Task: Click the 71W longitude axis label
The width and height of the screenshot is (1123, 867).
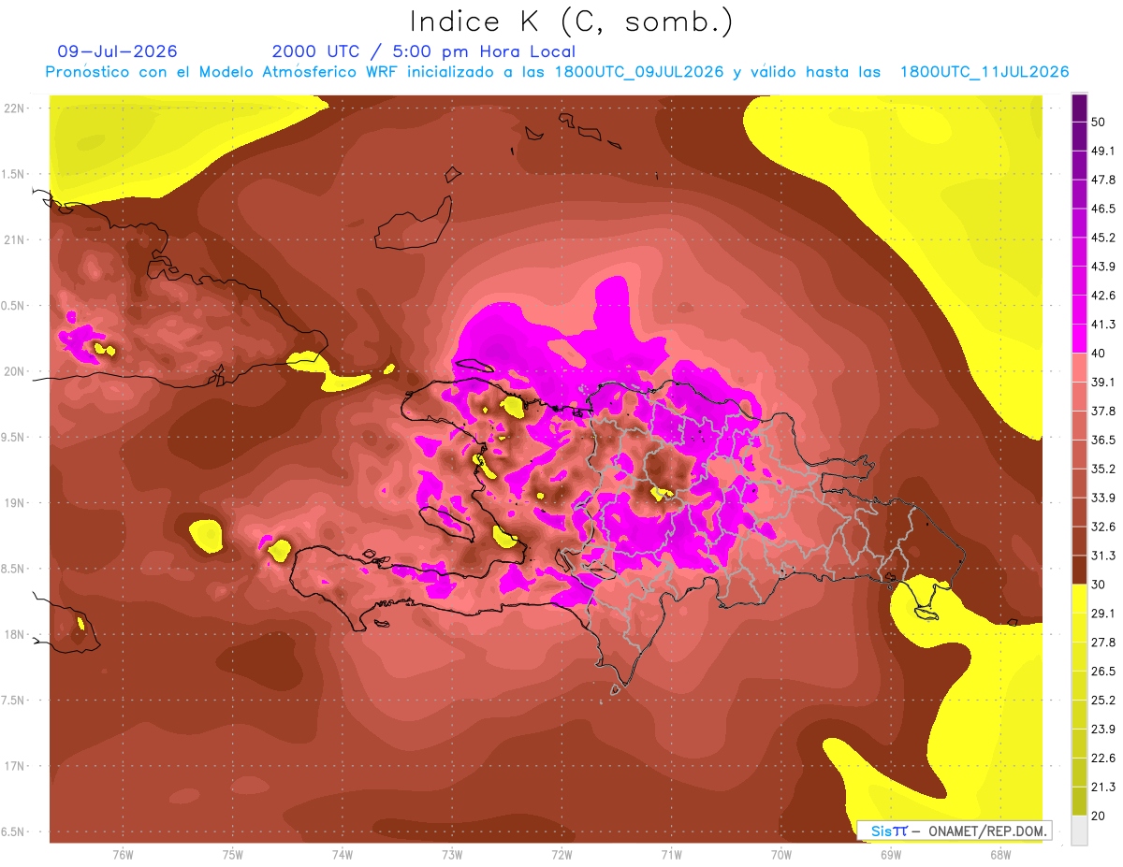Action: (x=671, y=856)
